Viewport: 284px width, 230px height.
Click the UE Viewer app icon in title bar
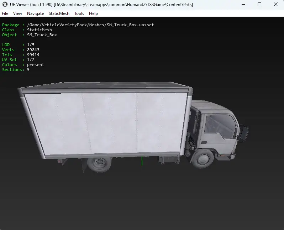(x=5, y=4)
